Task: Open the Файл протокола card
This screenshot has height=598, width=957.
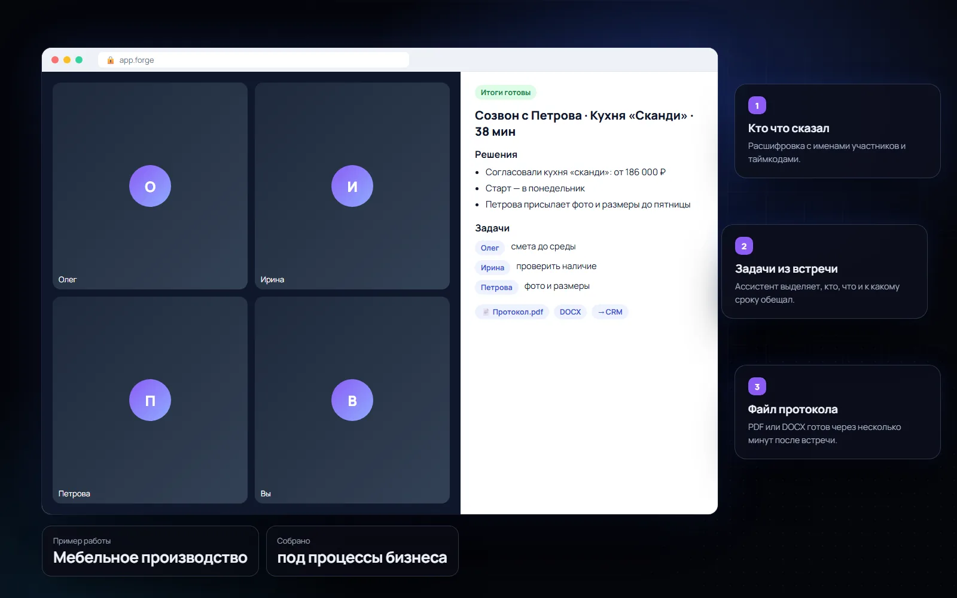Action: coord(837,412)
